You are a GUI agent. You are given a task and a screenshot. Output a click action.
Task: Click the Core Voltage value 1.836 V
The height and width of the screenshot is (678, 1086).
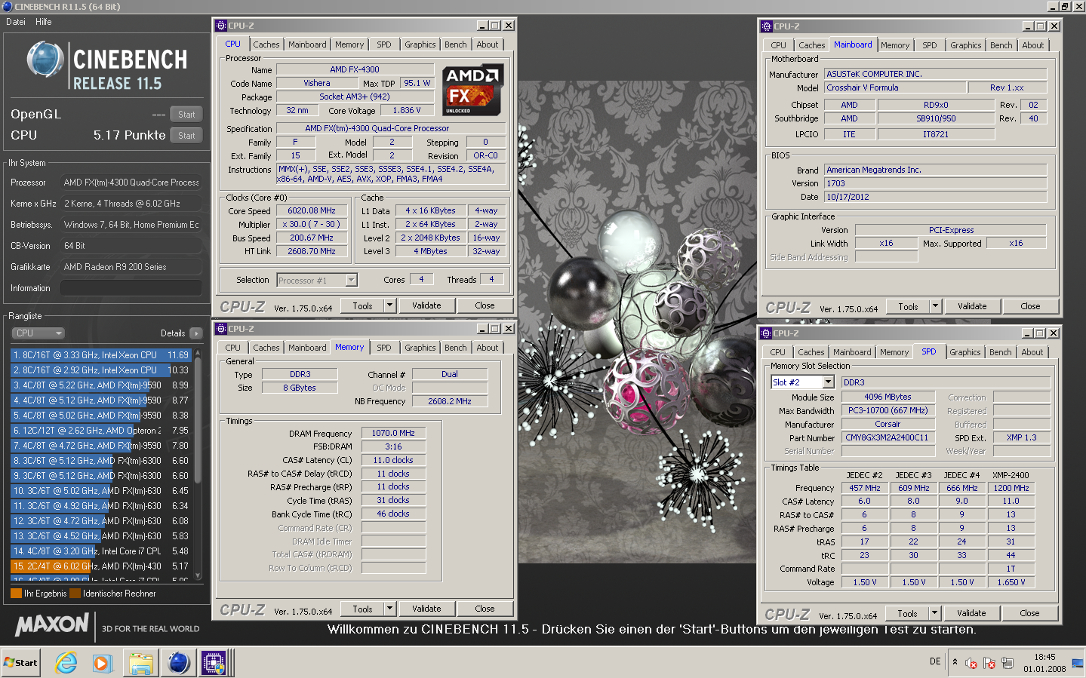407,110
